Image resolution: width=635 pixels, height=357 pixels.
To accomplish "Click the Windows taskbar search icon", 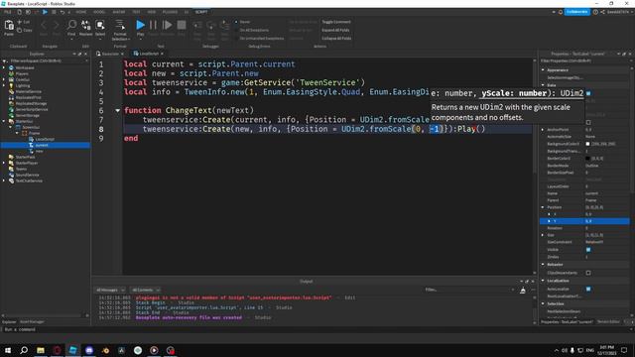I will 24,350.
